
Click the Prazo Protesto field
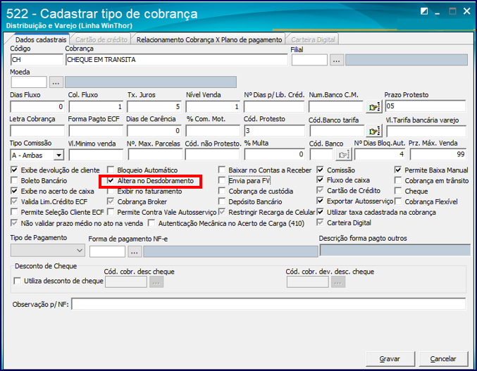click(x=426, y=106)
